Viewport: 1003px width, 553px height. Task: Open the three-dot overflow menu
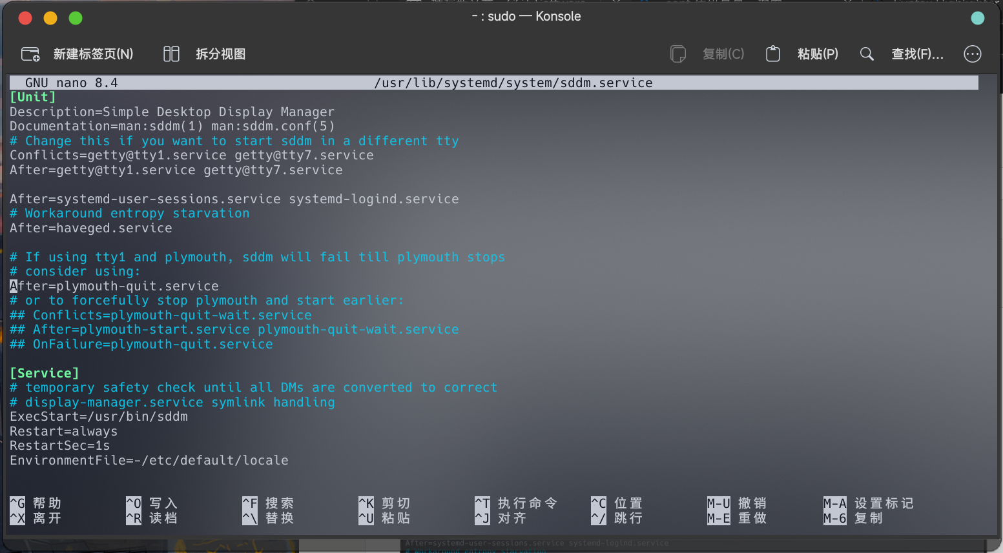(x=972, y=54)
